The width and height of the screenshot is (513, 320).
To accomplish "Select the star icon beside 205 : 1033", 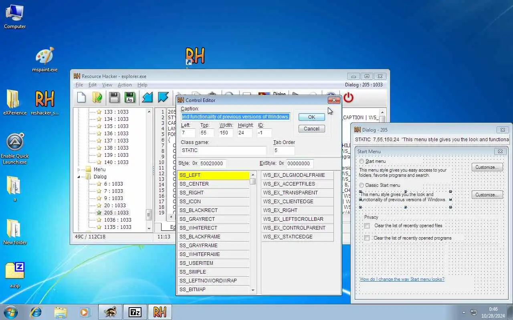I will tap(99, 212).
